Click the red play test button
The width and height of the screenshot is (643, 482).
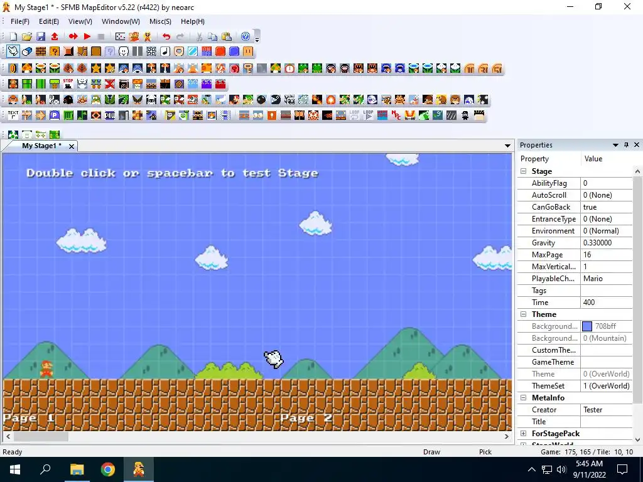tap(87, 36)
